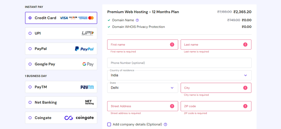Image resolution: width=281 pixels, height=129 pixels.
Task: Select the Credit Card payment option
Action: click(x=61, y=18)
